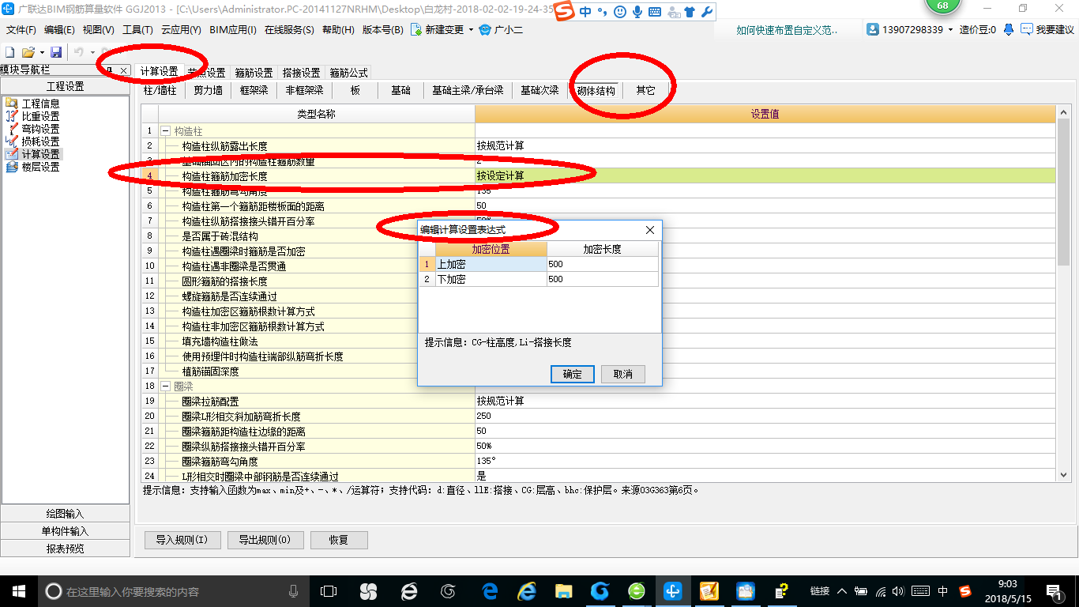Click the Sogou microphone voice input icon

click(637, 12)
